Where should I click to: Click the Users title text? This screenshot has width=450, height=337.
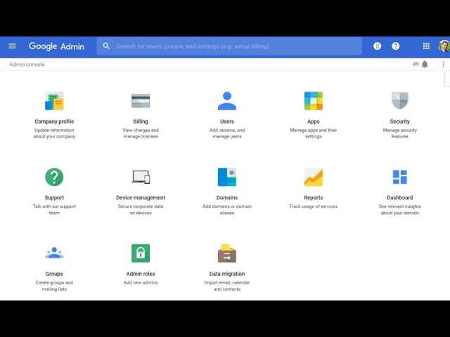pos(227,121)
